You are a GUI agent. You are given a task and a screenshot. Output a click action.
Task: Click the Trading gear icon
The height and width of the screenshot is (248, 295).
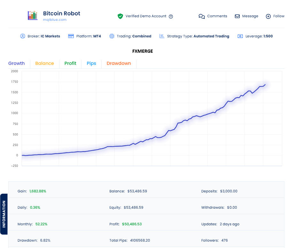[x=112, y=36]
